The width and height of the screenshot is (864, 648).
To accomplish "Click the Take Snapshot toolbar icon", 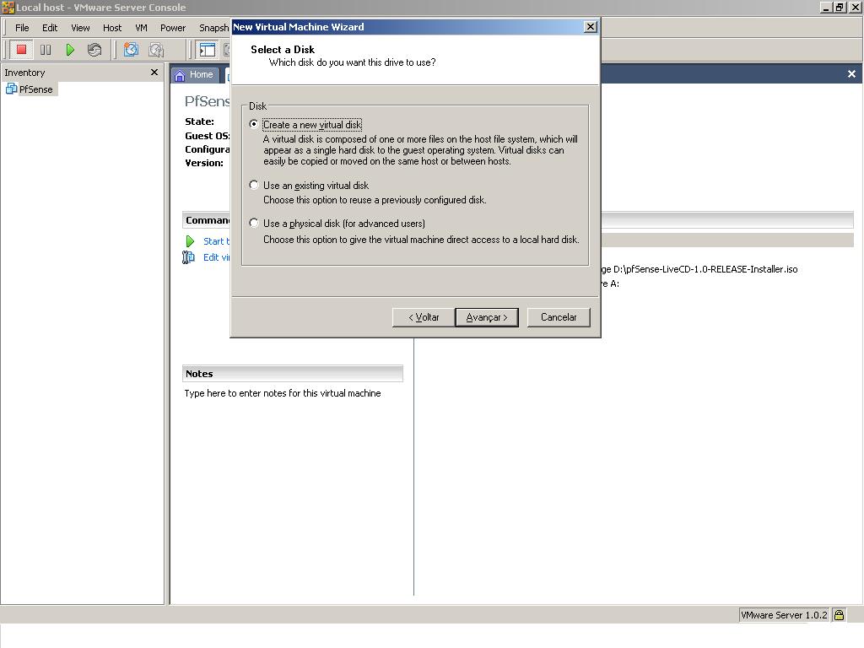I will tap(131, 50).
